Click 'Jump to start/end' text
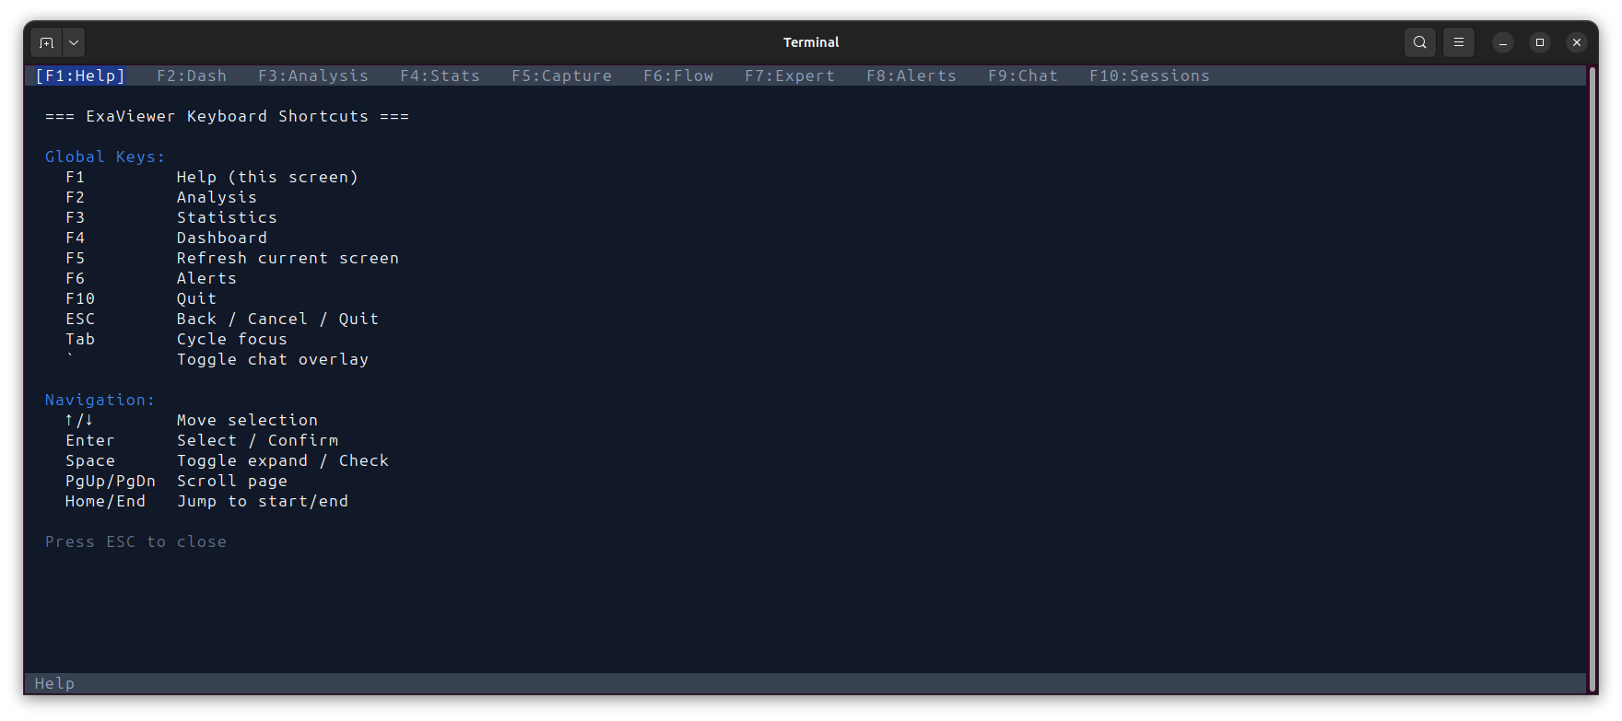1622x721 pixels. point(263,501)
